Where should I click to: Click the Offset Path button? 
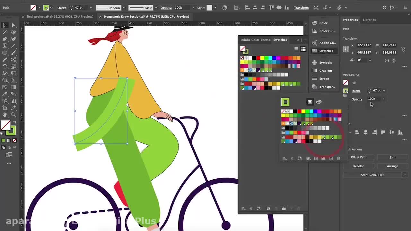click(358, 157)
